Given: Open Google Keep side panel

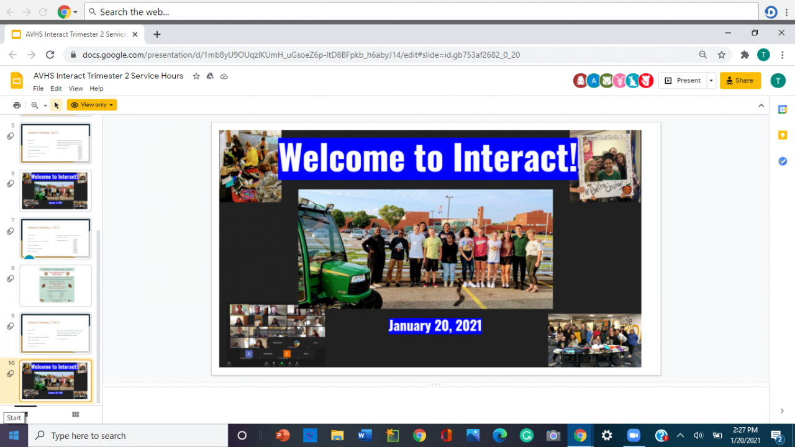Looking at the screenshot, I should pyautogui.click(x=783, y=135).
